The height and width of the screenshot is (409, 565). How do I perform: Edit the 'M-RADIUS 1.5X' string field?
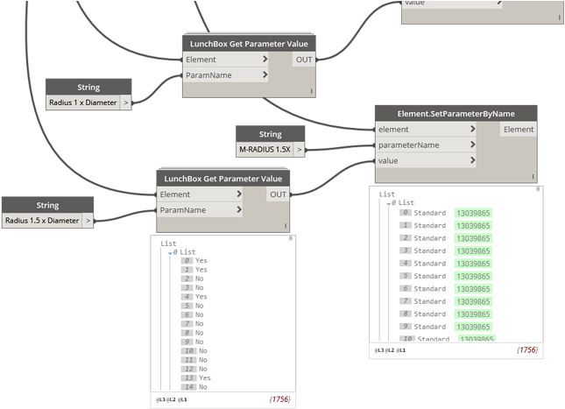265,150
